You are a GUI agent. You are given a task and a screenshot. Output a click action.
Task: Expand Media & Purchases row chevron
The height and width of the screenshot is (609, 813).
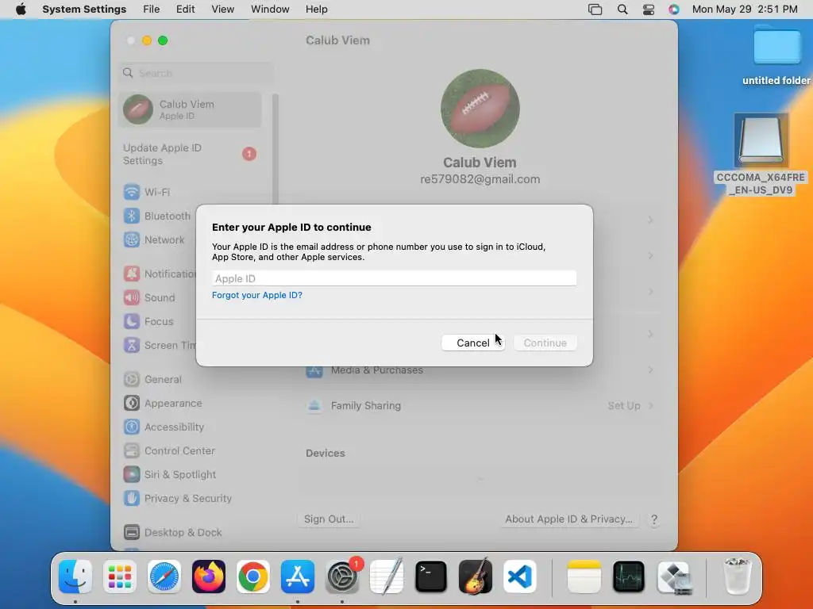[x=651, y=370]
